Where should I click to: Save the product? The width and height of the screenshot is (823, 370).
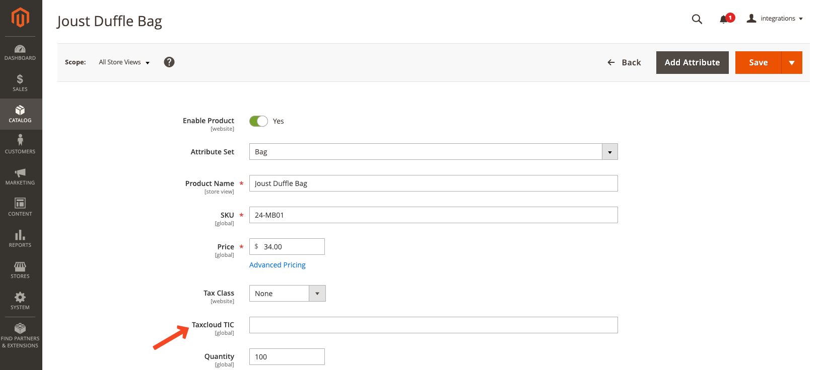coord(759,62)
